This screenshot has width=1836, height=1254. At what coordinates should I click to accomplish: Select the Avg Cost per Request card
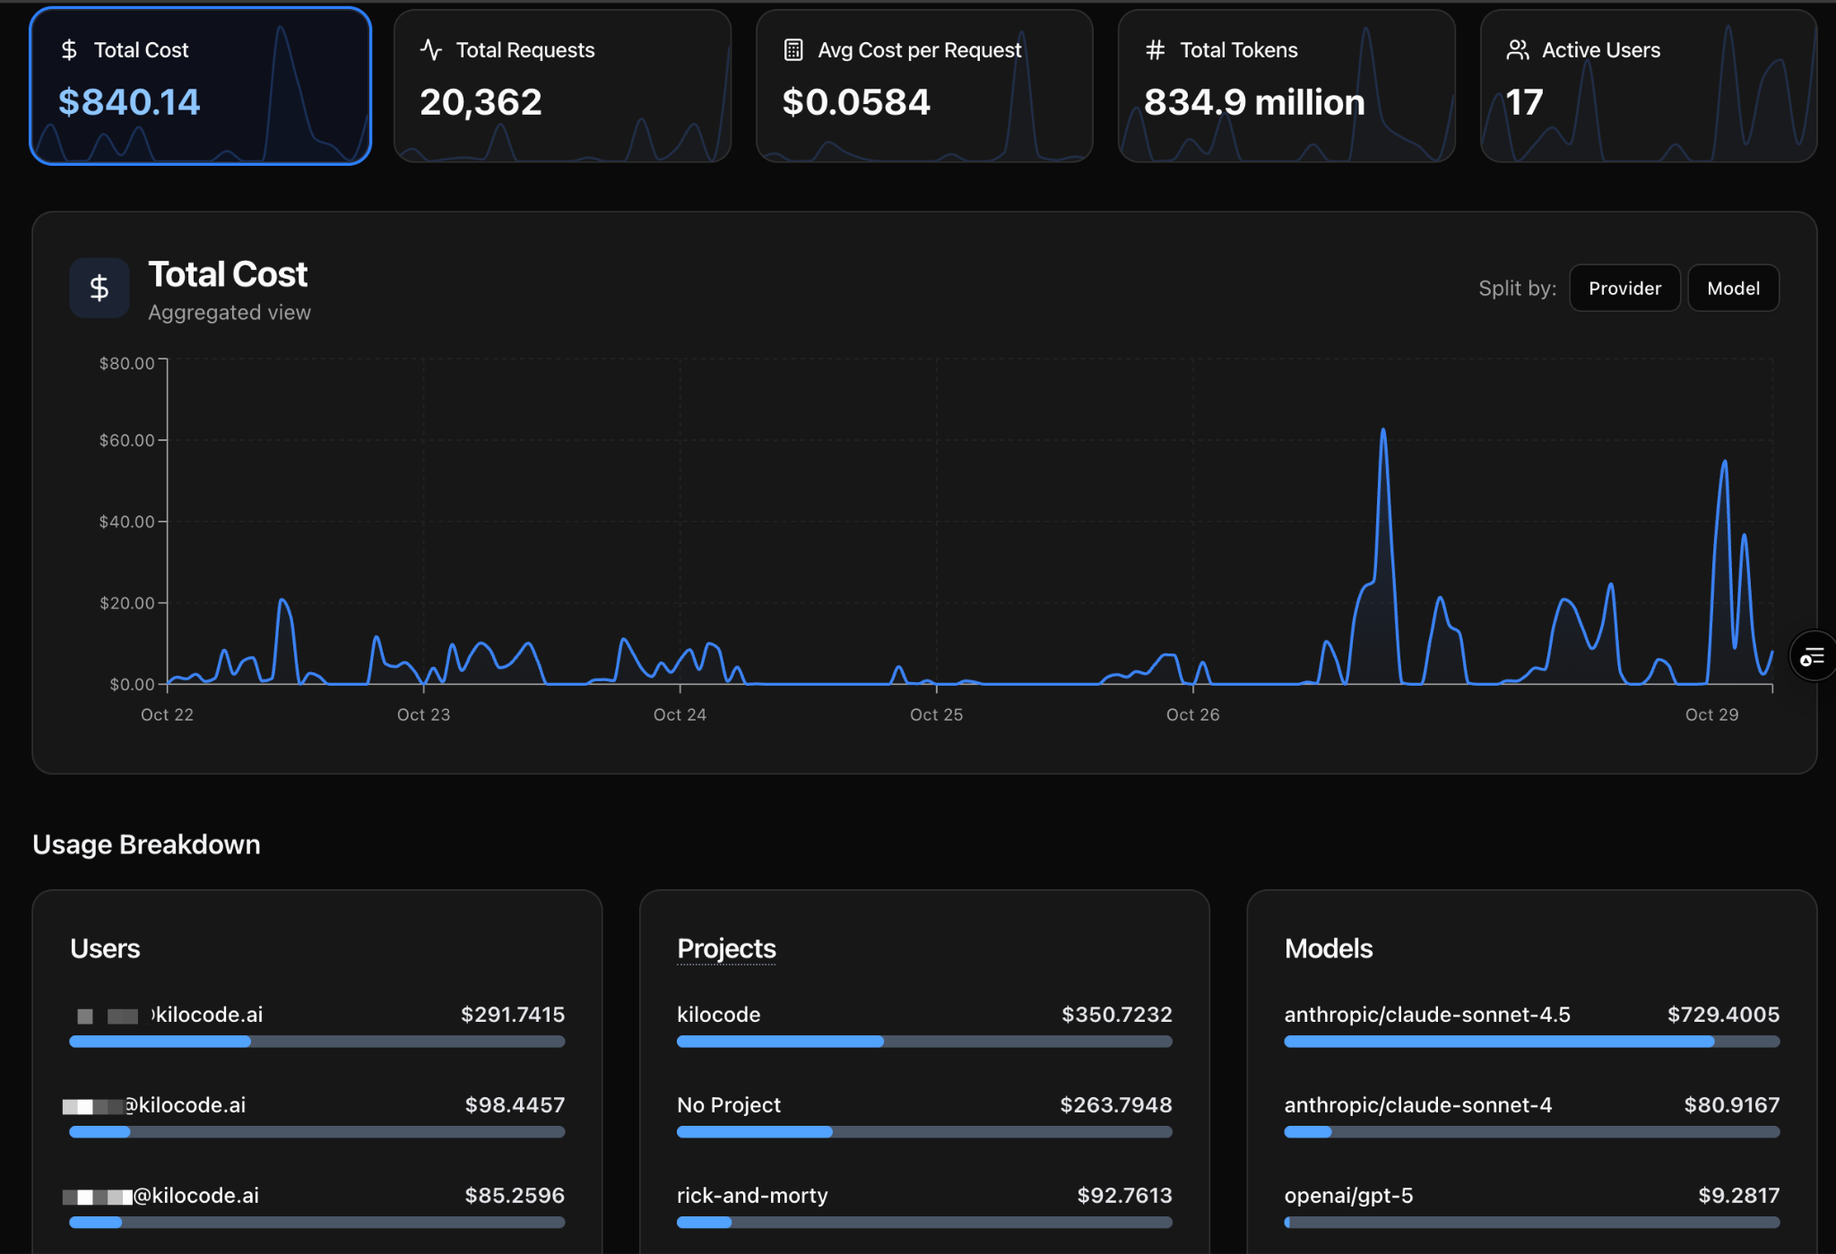coord(923,87)
